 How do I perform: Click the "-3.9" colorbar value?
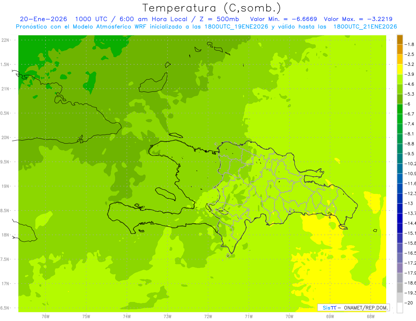click(410, 74)
